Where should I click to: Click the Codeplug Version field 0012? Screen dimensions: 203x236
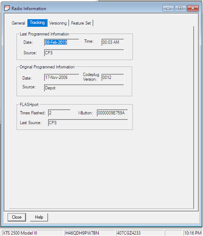(113, 77)
